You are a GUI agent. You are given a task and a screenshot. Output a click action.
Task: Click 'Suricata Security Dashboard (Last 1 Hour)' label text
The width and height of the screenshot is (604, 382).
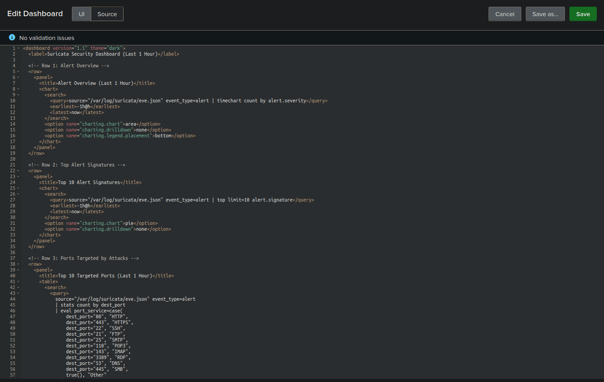coord(102,54)
